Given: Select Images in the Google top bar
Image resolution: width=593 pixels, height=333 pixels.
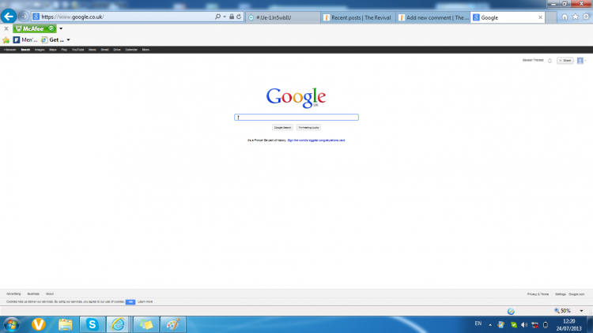Looking at the screenshot, I should [x=40, y=50].
